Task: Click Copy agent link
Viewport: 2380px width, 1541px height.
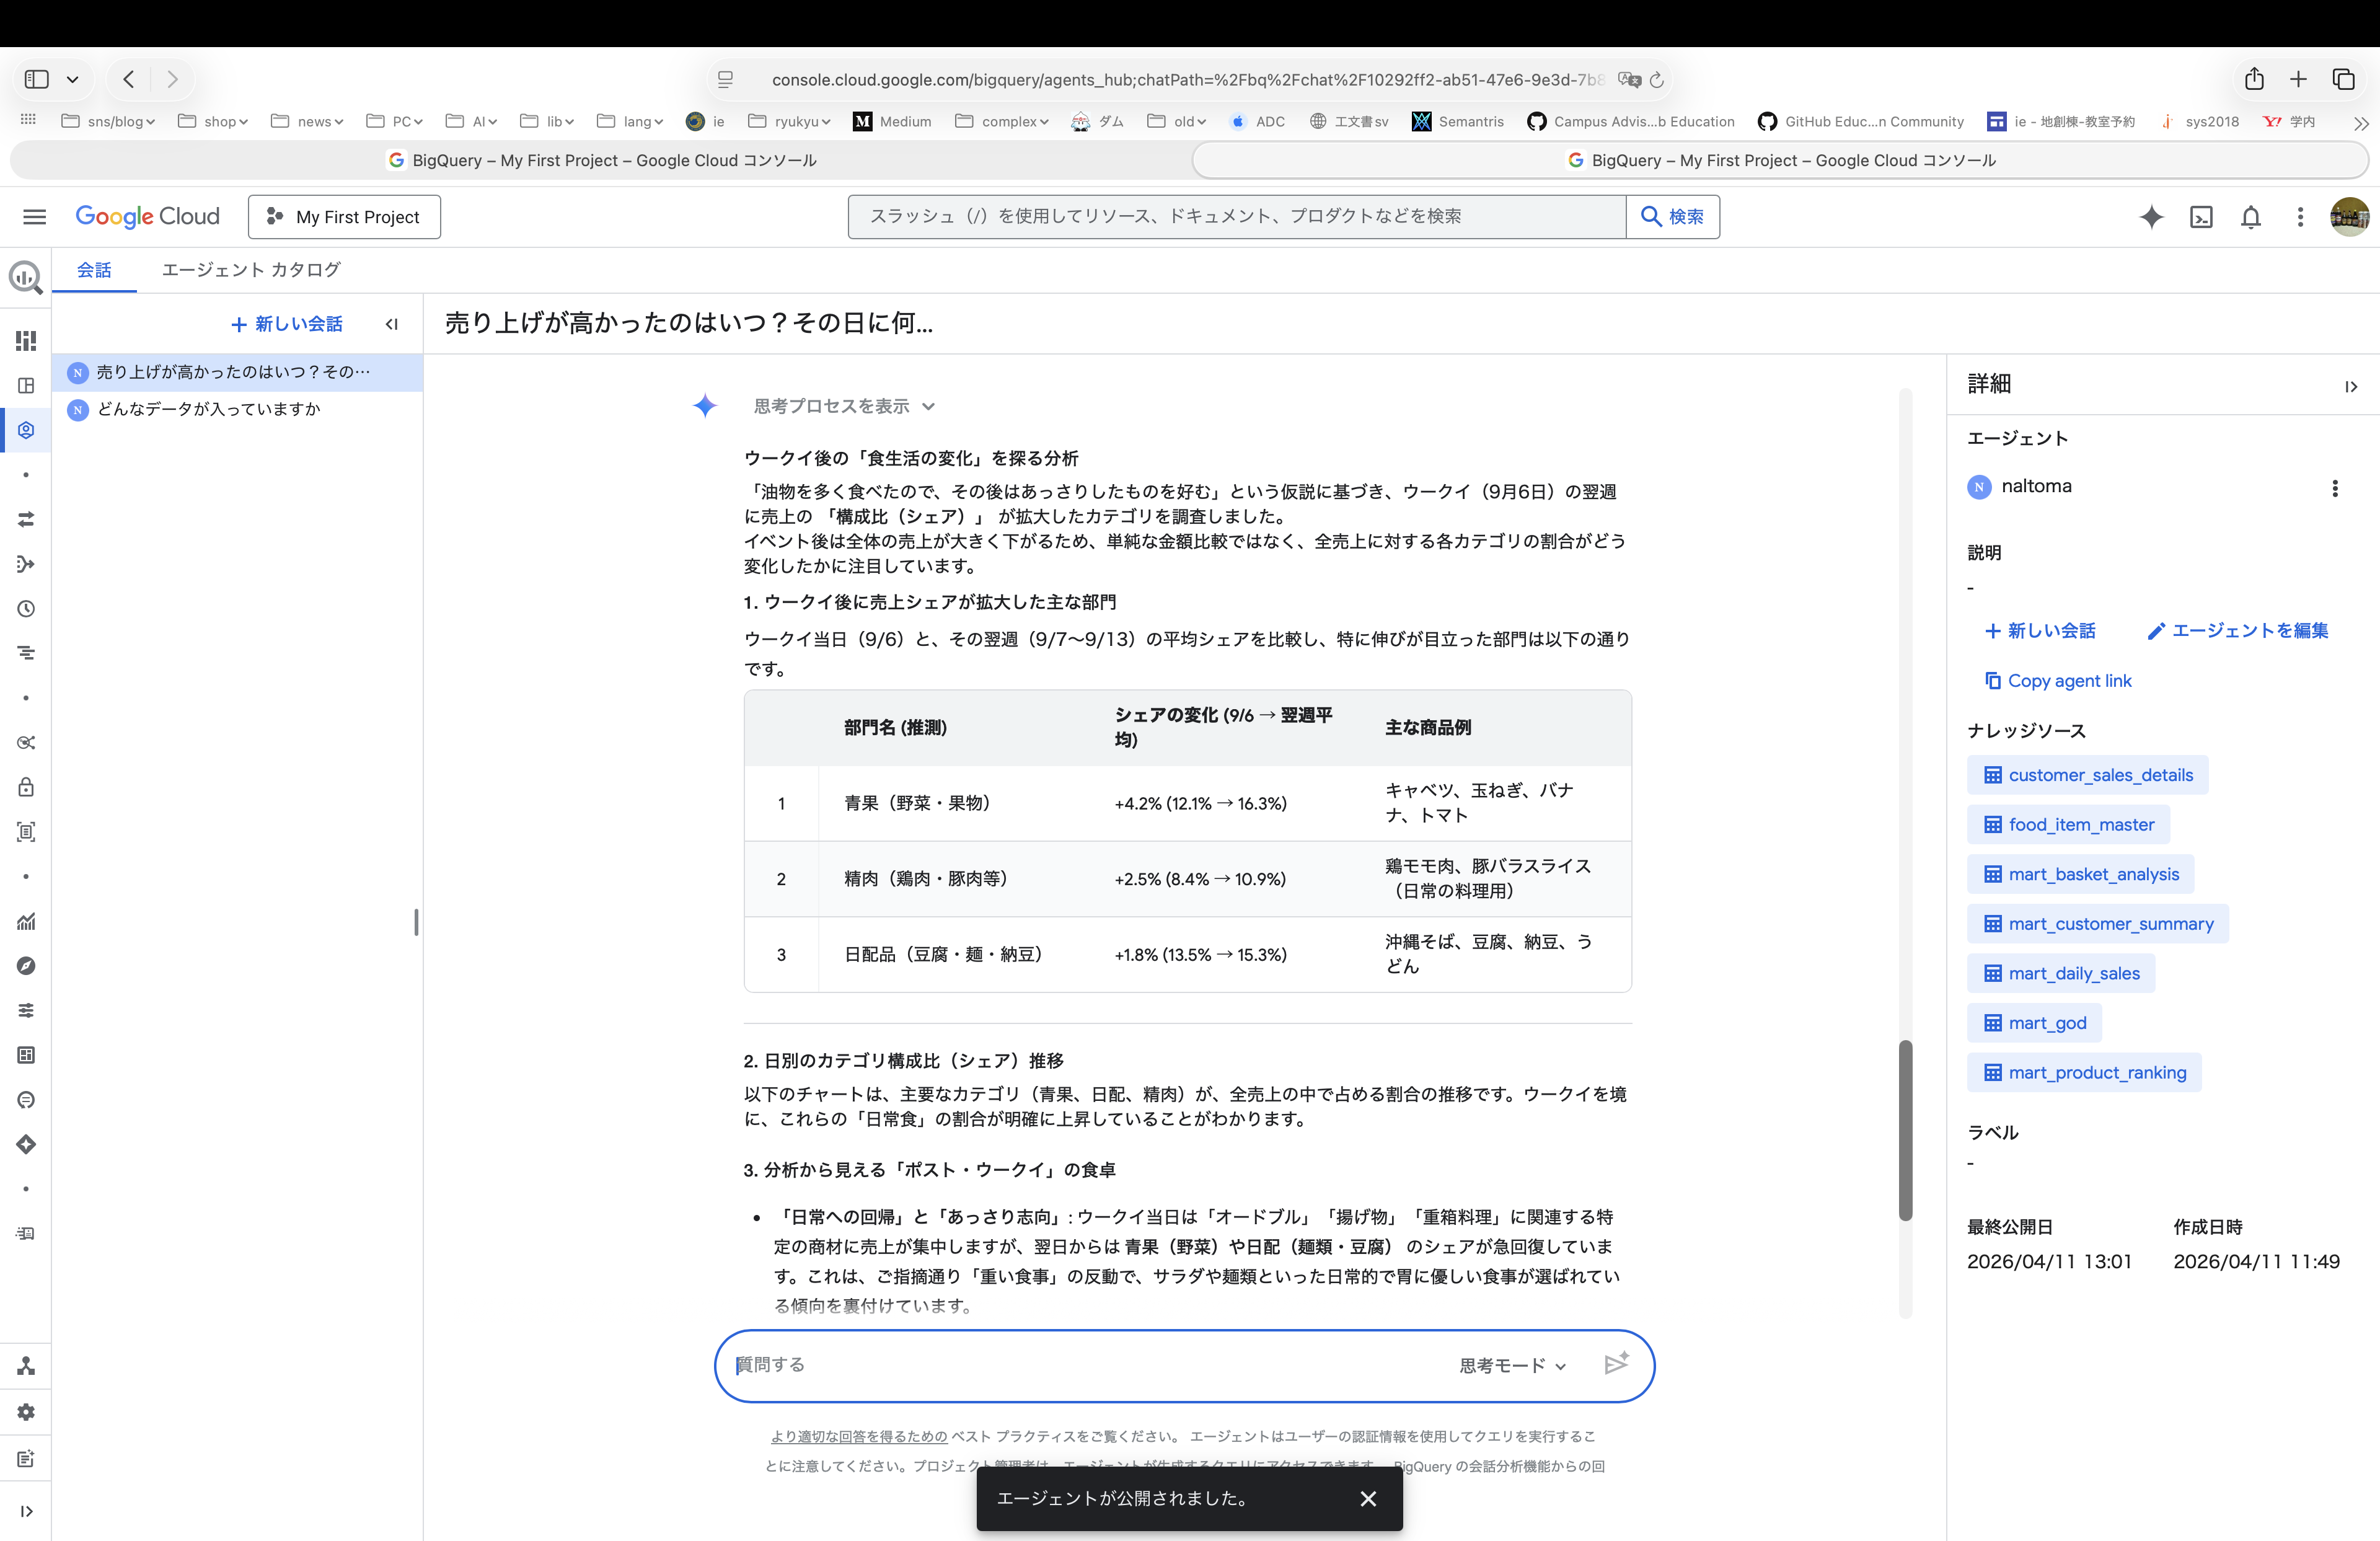Action: (2057, 680)
